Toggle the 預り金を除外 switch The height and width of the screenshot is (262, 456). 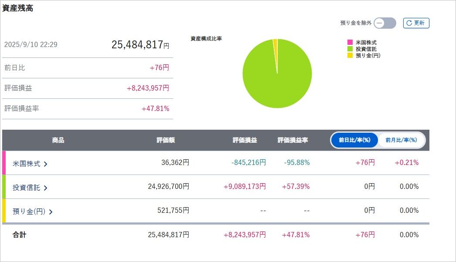pyautogui.click(x=385, y=23)
